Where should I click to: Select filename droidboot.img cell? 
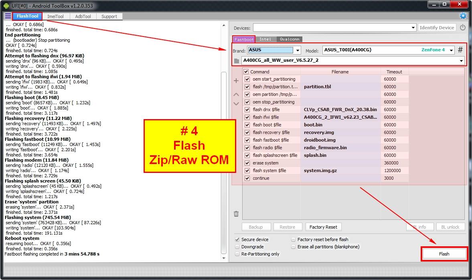[340, 140]
